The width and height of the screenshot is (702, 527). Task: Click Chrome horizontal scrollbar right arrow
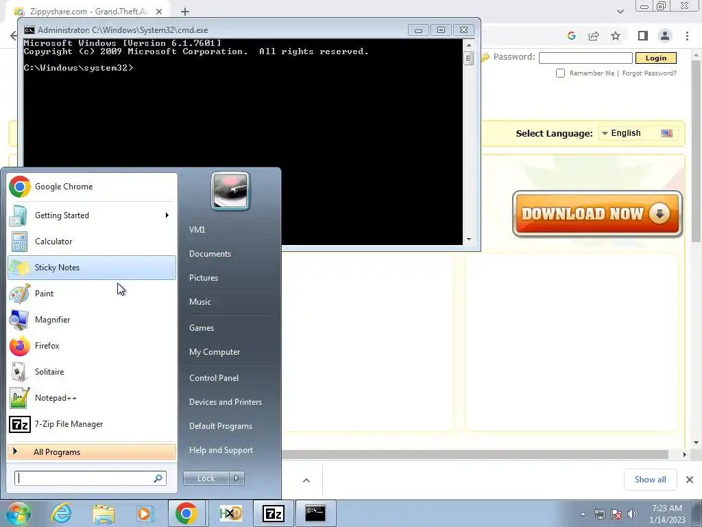[x=685, y=455]
